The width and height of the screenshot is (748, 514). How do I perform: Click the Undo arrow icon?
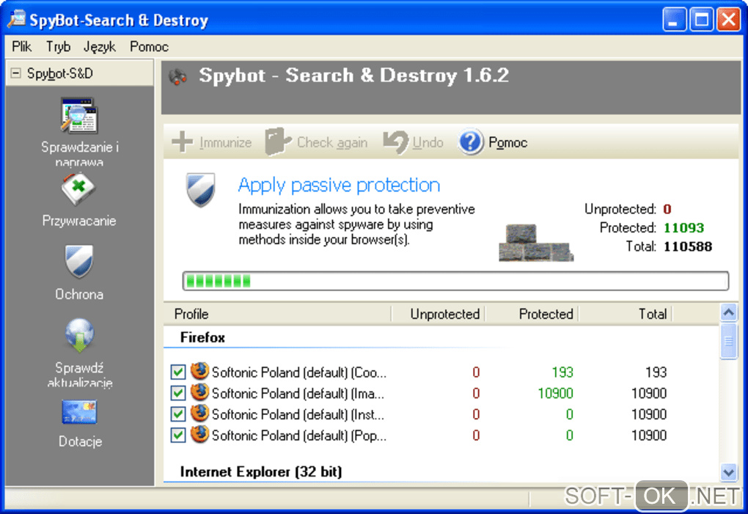[396, 142]
